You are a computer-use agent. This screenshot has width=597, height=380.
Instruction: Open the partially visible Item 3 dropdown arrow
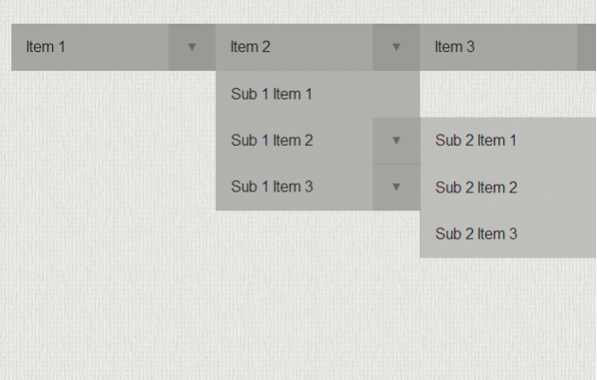588,46
